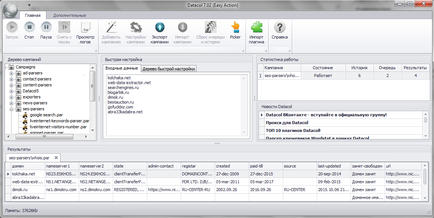Select the Главная ribbon tab
This screenshot has height=218, width=434.
click(32, 15)
